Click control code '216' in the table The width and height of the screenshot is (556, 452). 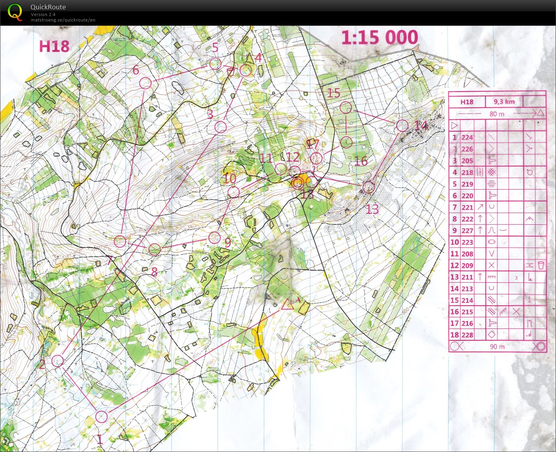click(x=467, y=323)
